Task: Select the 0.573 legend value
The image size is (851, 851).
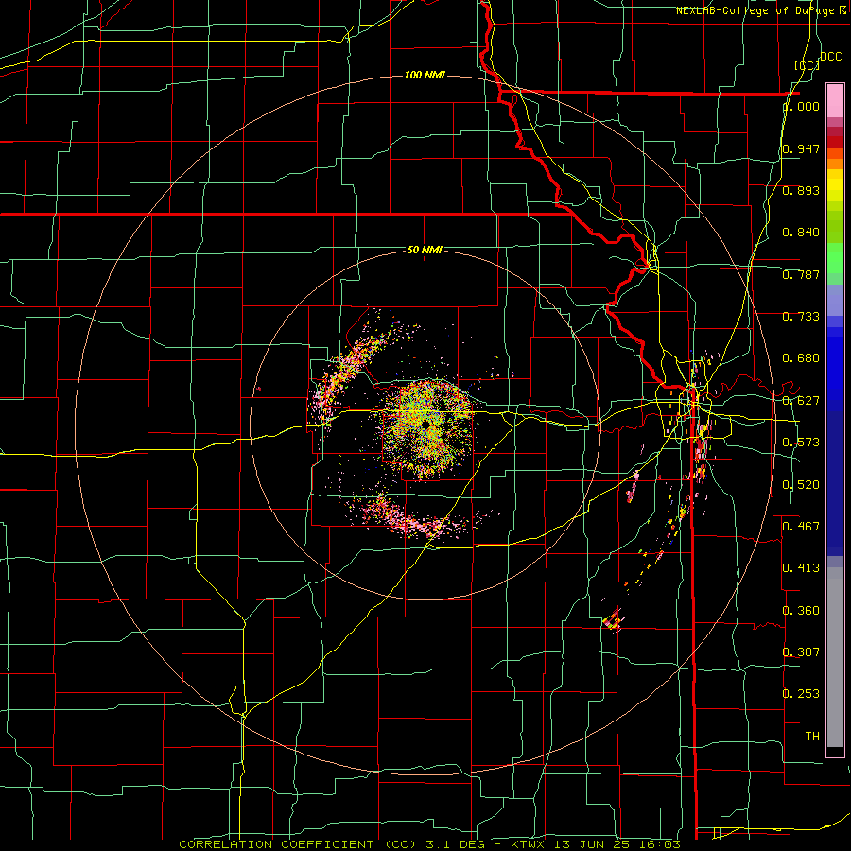Action: pos(801,443)
